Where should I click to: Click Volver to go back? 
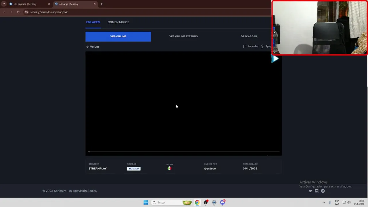93,47
